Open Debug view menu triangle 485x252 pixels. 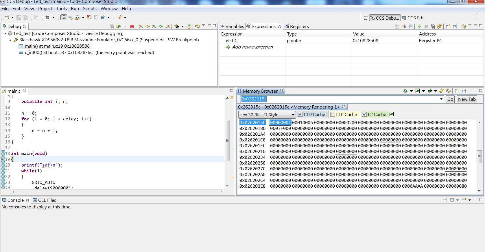click(x=204, y=25)
